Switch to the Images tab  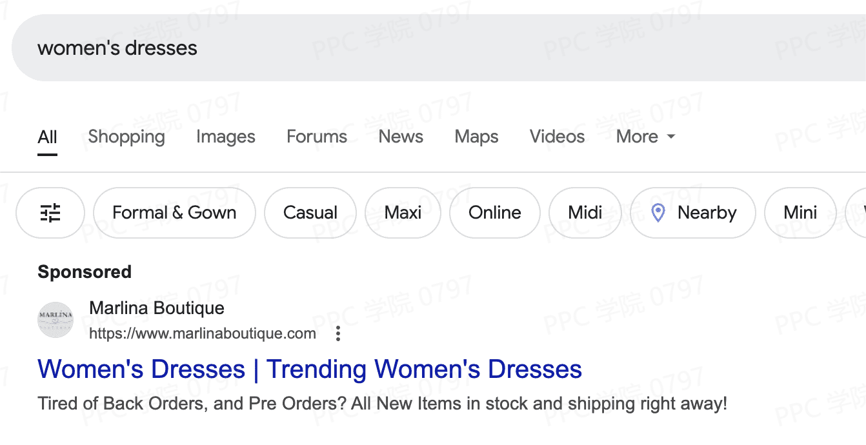(x=226, y=137)
